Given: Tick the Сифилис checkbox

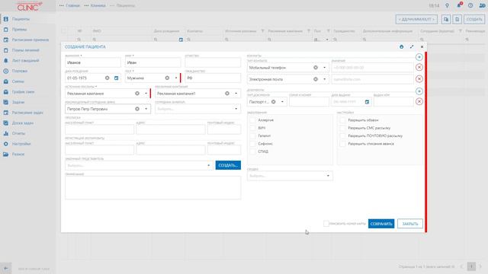Looking at the screenshot, I should click(252, 144).
